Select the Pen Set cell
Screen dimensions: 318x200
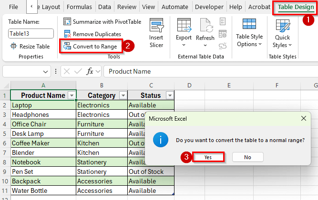(x=43, y=171)
